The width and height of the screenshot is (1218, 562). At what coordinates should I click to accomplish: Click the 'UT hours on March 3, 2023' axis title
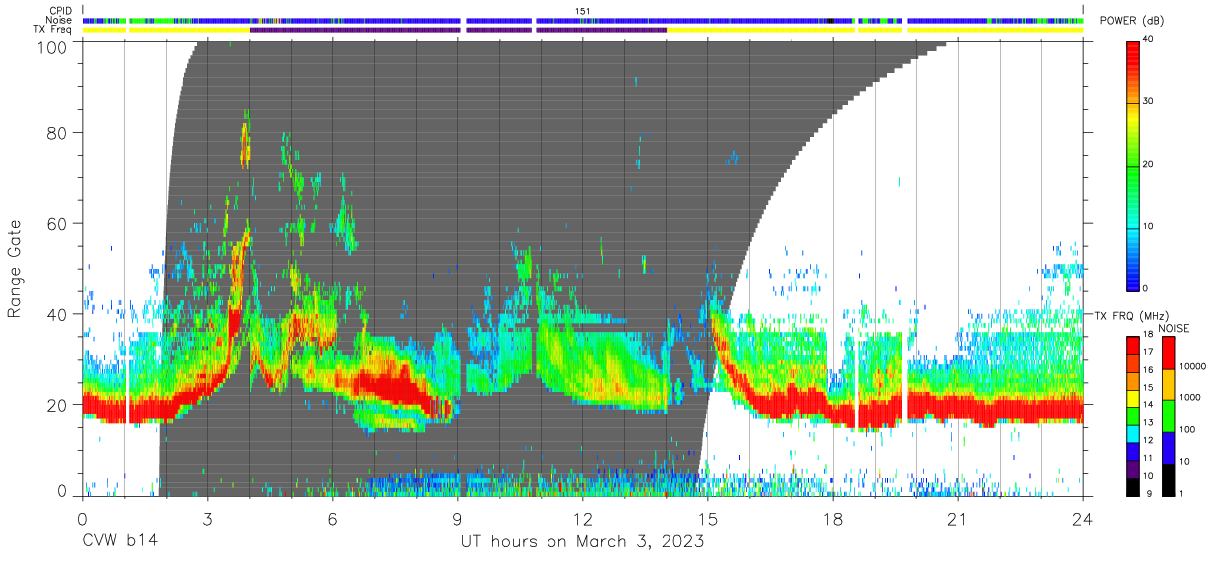pyautogui.click(x=582, y=542)
